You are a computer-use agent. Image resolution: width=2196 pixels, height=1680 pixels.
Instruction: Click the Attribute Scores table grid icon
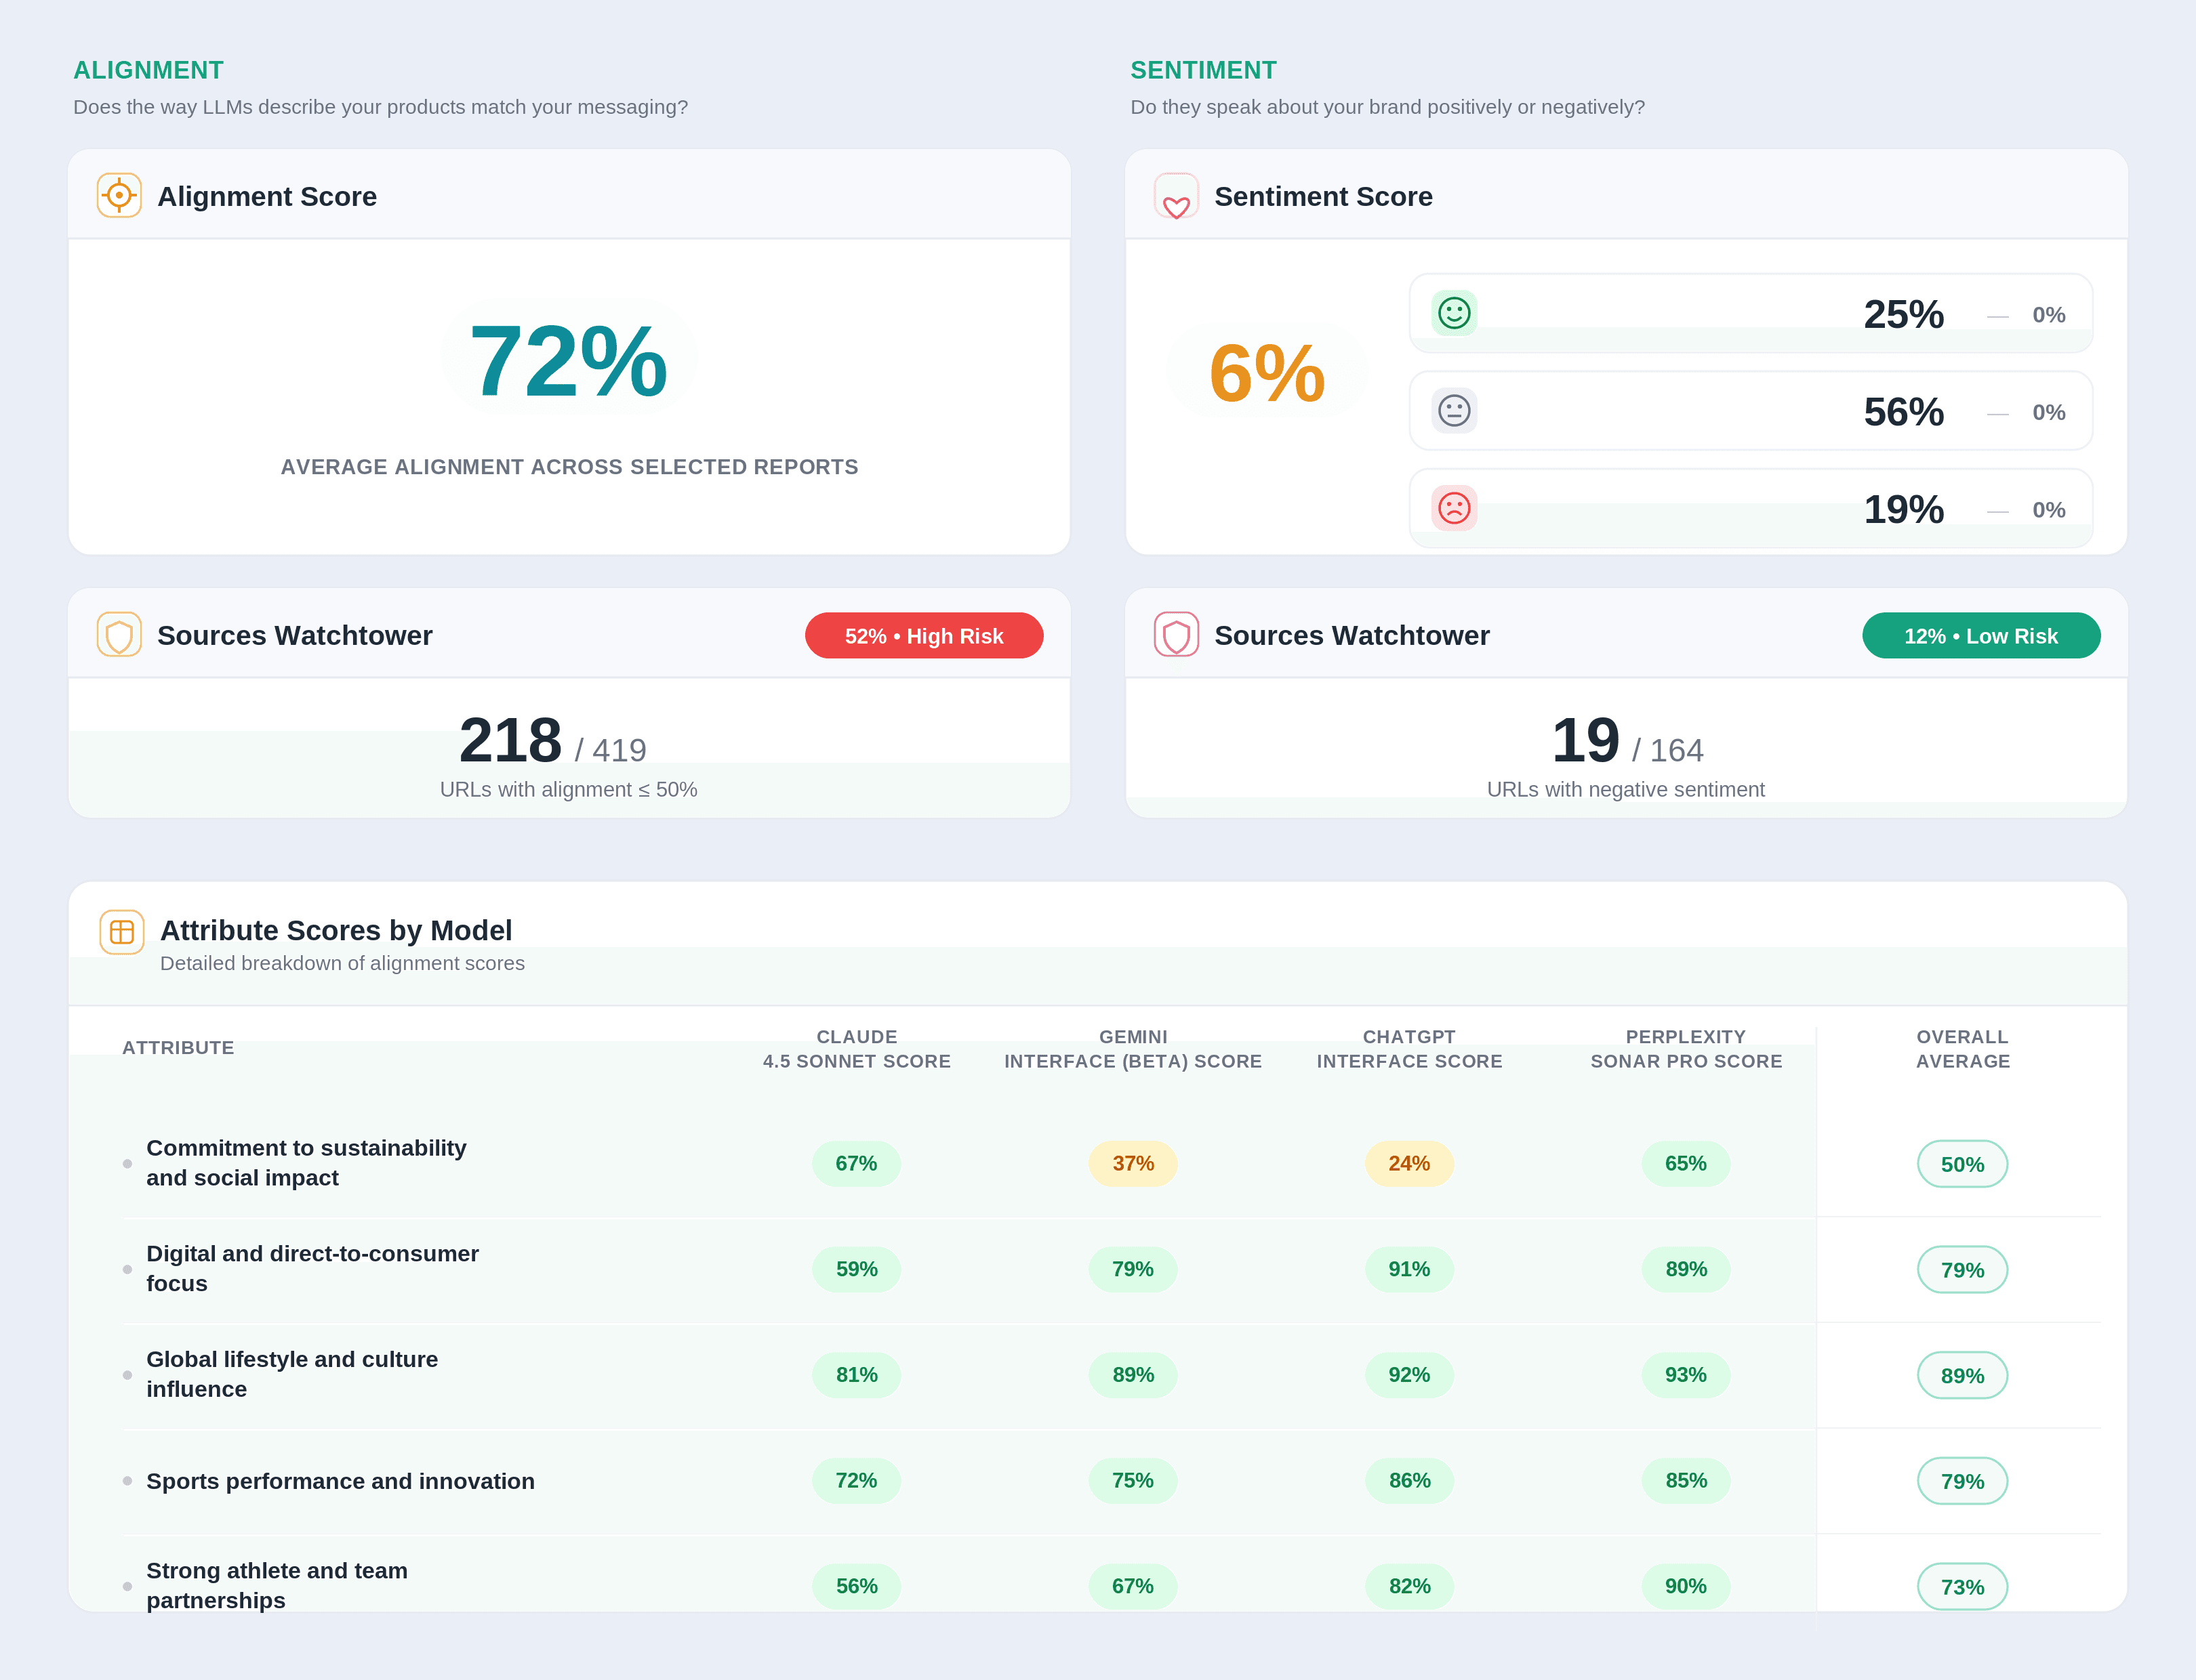[x=122, y=932]
